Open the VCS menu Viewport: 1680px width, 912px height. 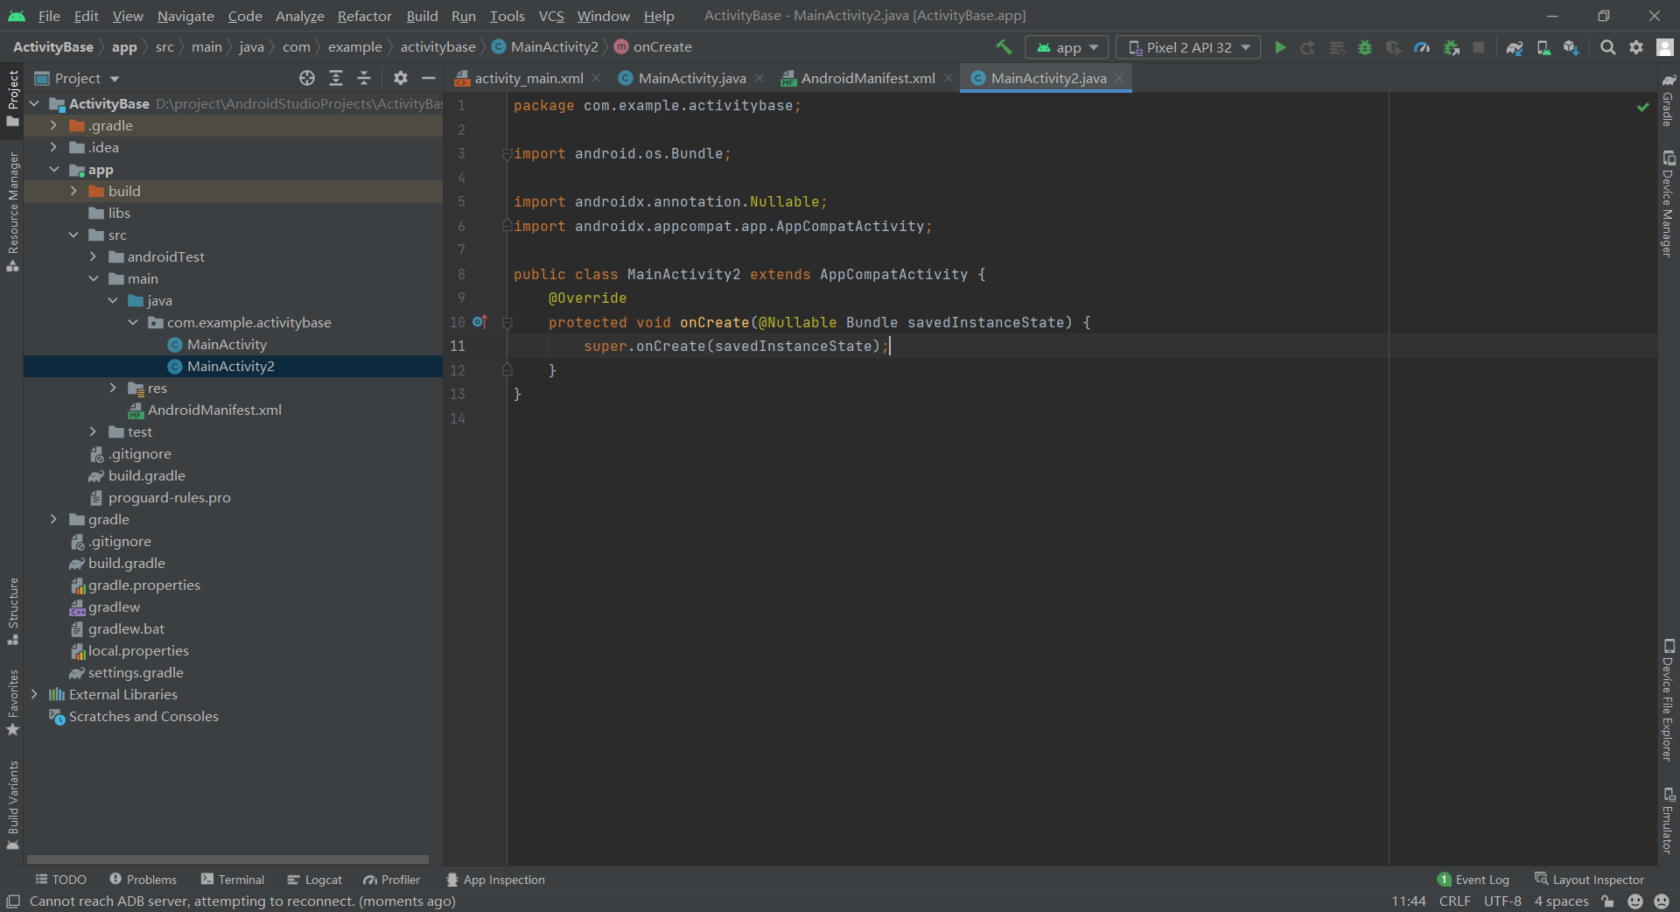point(551,16)
